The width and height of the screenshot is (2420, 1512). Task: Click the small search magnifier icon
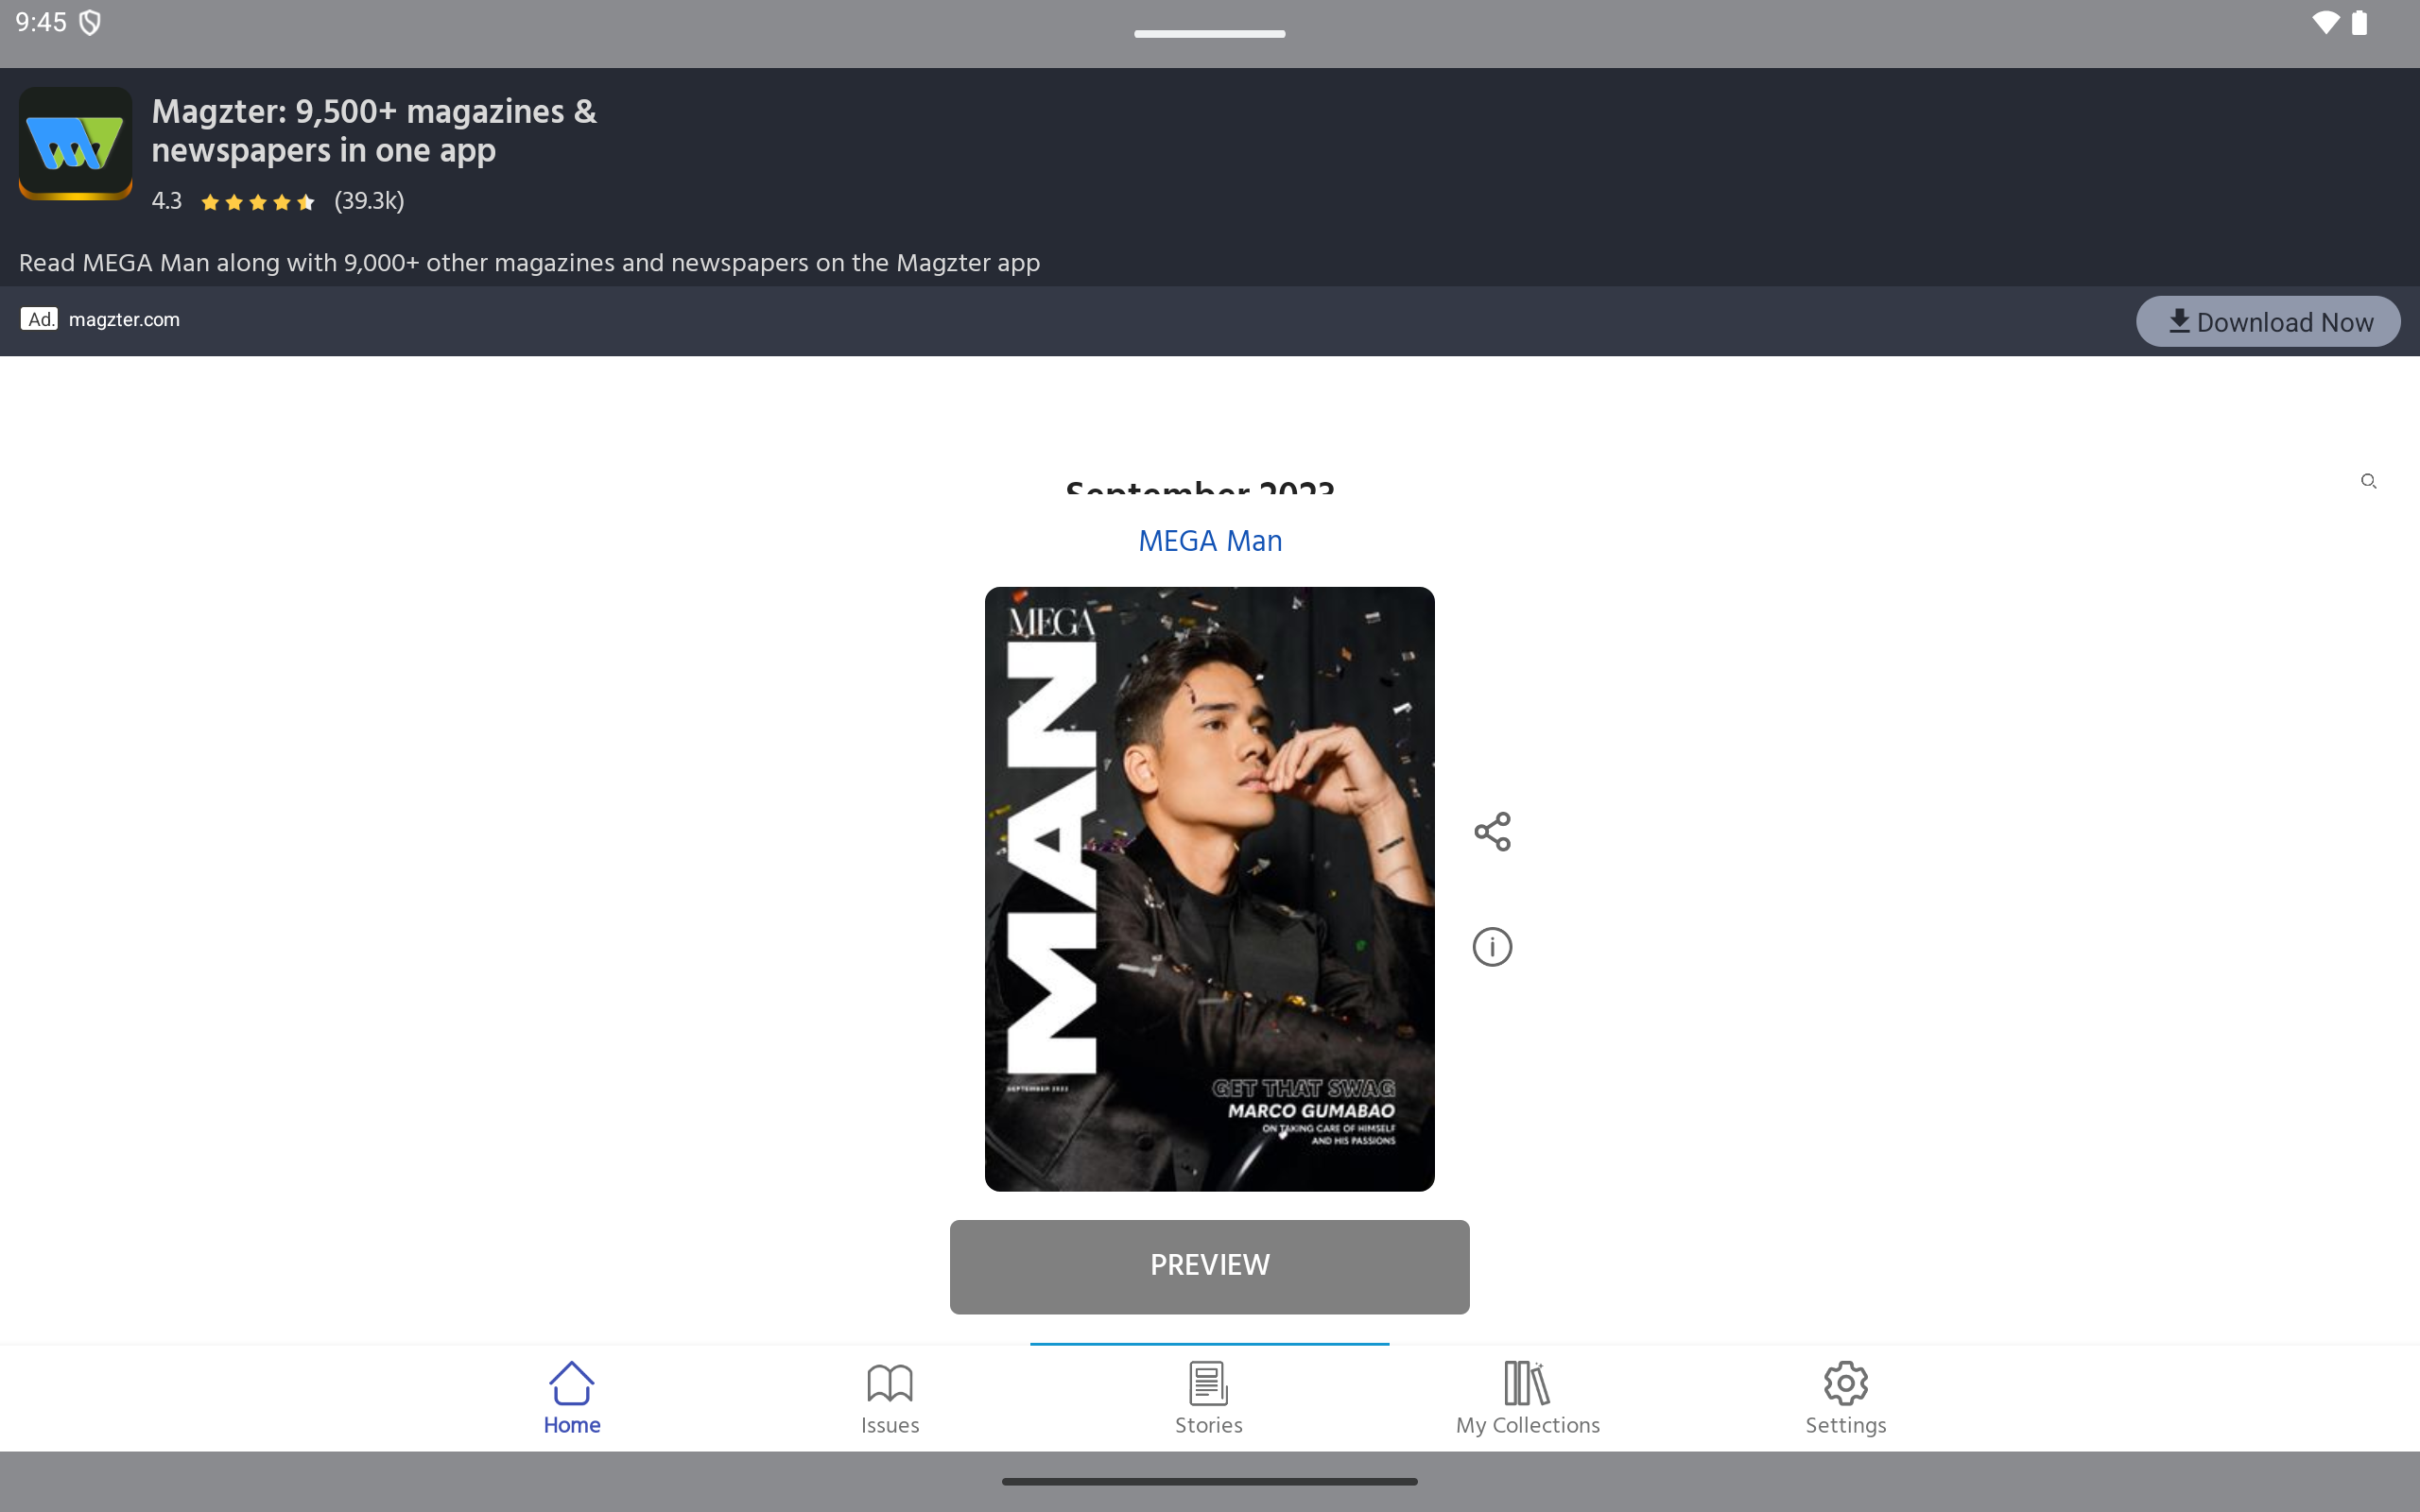pyautogui.click(x=2368, y=481)
